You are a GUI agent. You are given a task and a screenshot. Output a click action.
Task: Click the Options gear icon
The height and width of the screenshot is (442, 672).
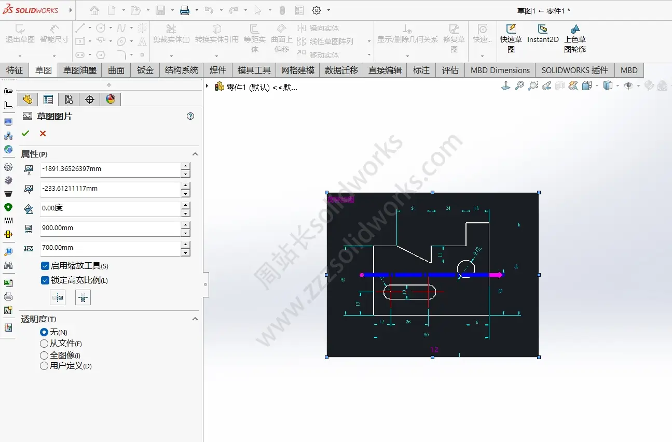(317, 10)
